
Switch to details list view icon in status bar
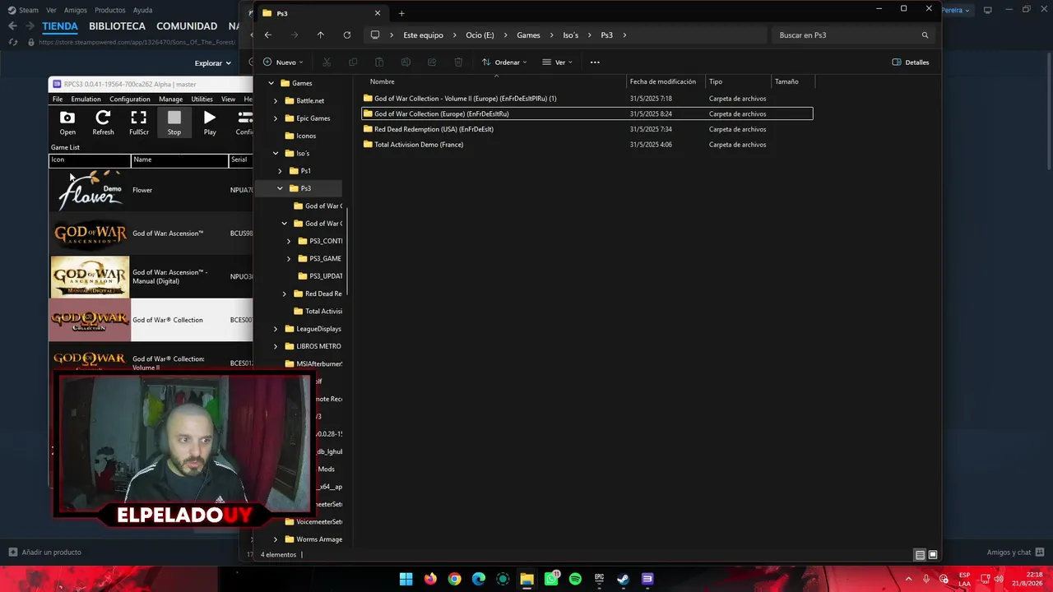tap(920, 555)
